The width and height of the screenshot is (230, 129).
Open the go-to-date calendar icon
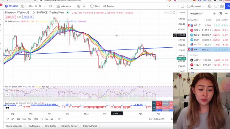pos(60,119)
